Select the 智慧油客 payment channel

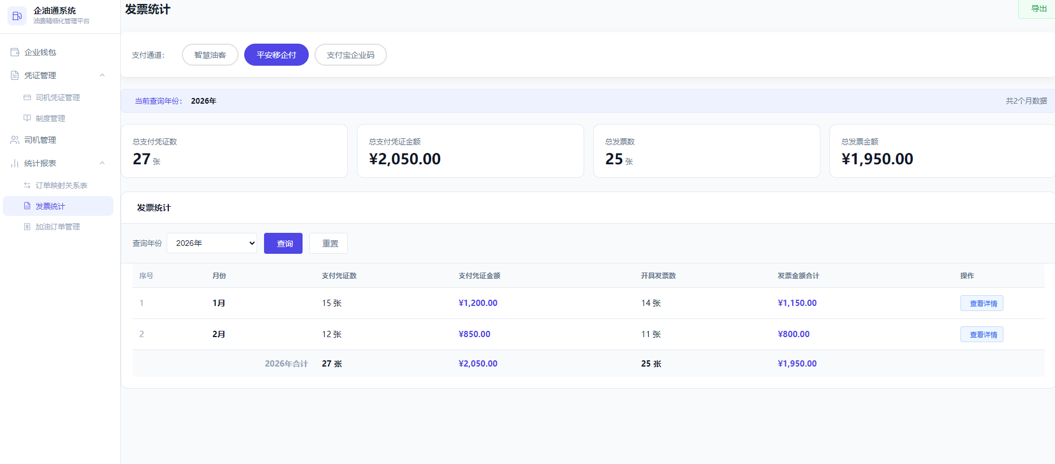tap(210, 55)
